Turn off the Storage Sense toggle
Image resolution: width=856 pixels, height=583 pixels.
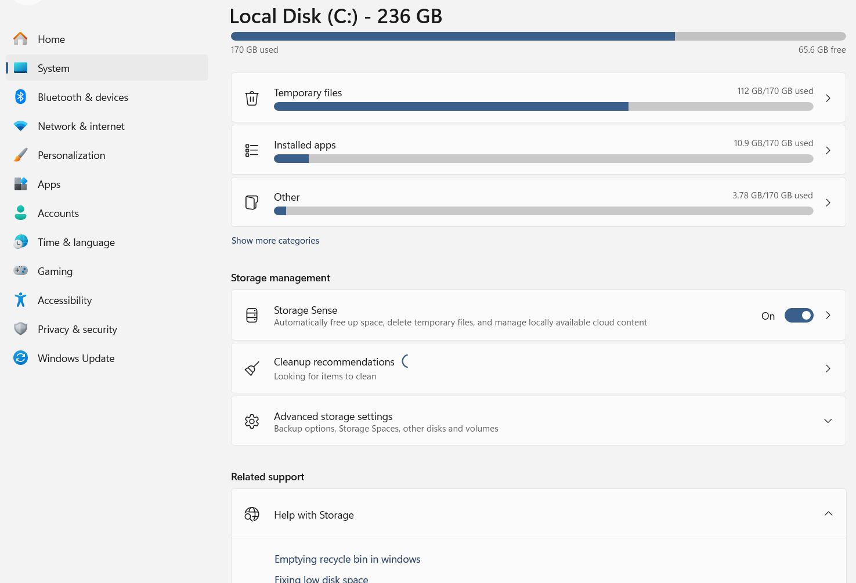coord(799,315)
